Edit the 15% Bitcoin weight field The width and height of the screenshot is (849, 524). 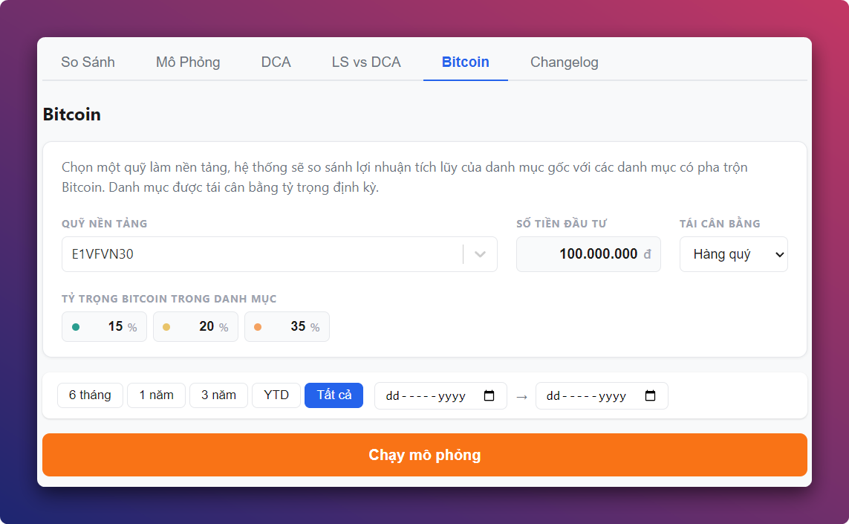[104, 327]
